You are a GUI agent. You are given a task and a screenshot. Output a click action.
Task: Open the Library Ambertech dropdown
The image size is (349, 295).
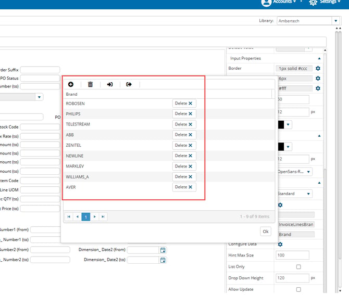click(335, 21)
